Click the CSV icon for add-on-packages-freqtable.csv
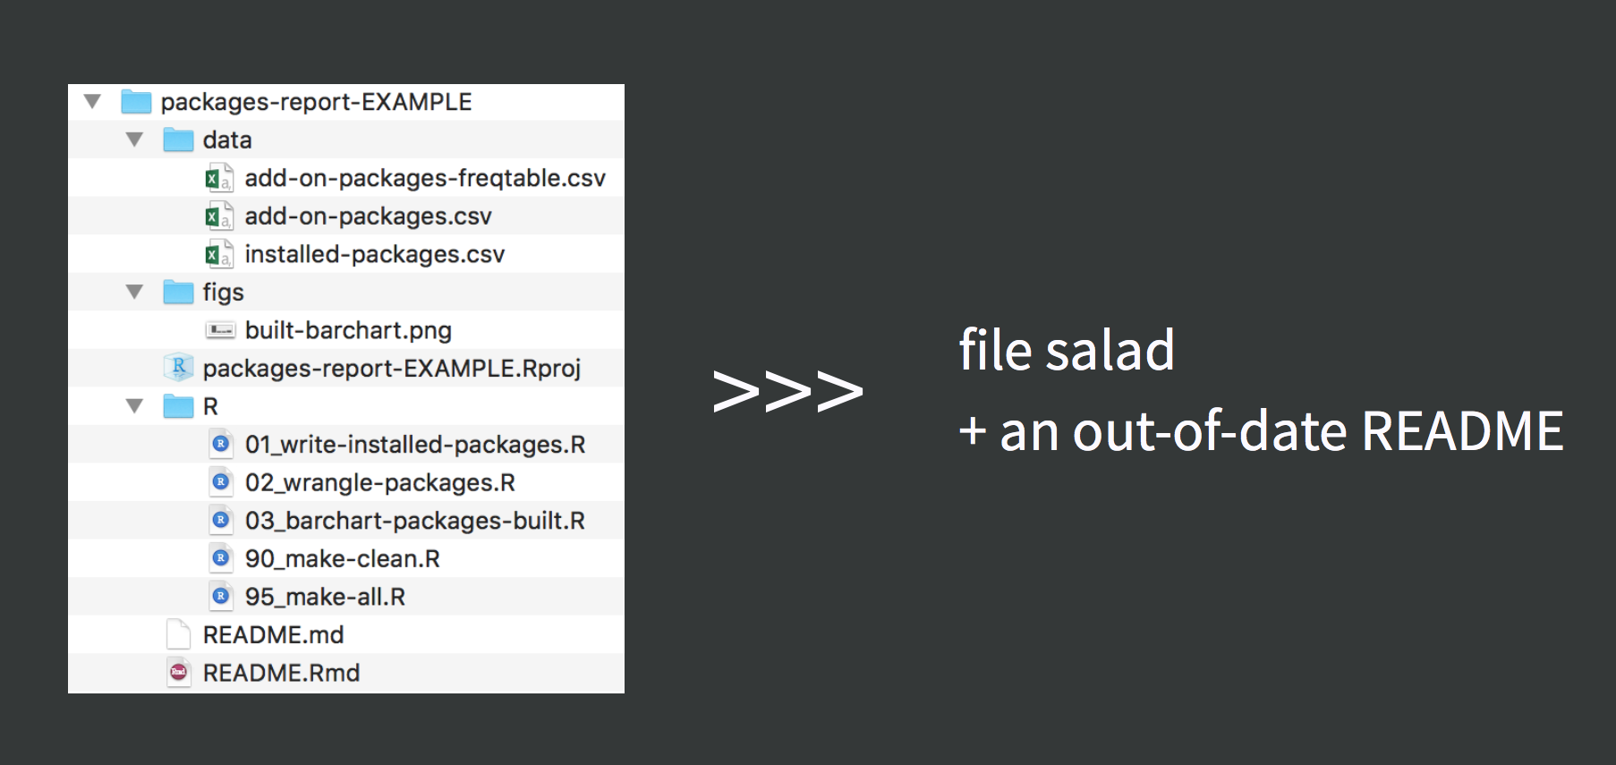This screenshot has width=1616, height=765. [219, 178]
